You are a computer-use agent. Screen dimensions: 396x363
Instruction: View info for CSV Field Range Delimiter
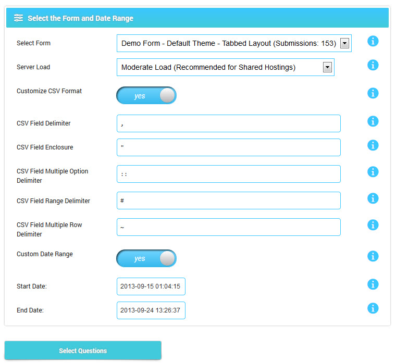(373, 198)
